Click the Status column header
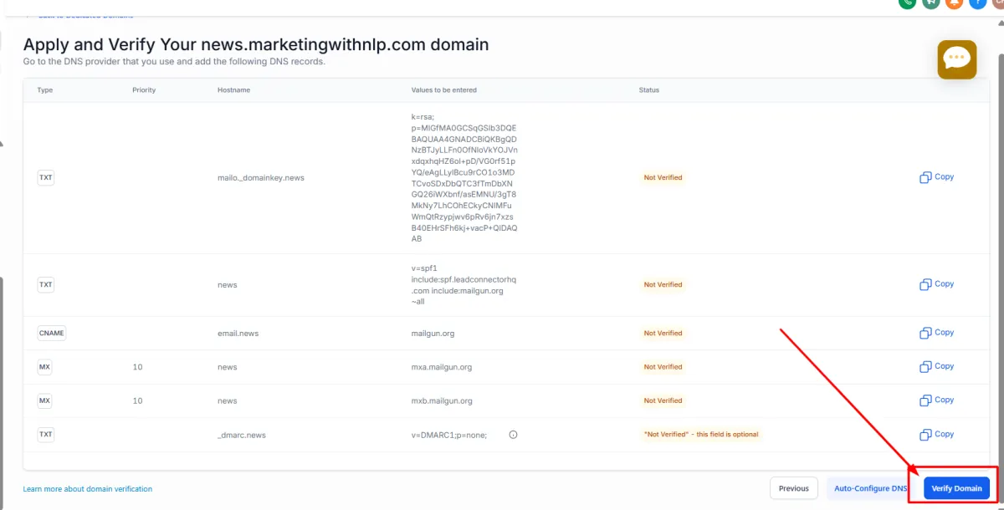This screenshot has width=1004, height=510. [x=649, y=90]
